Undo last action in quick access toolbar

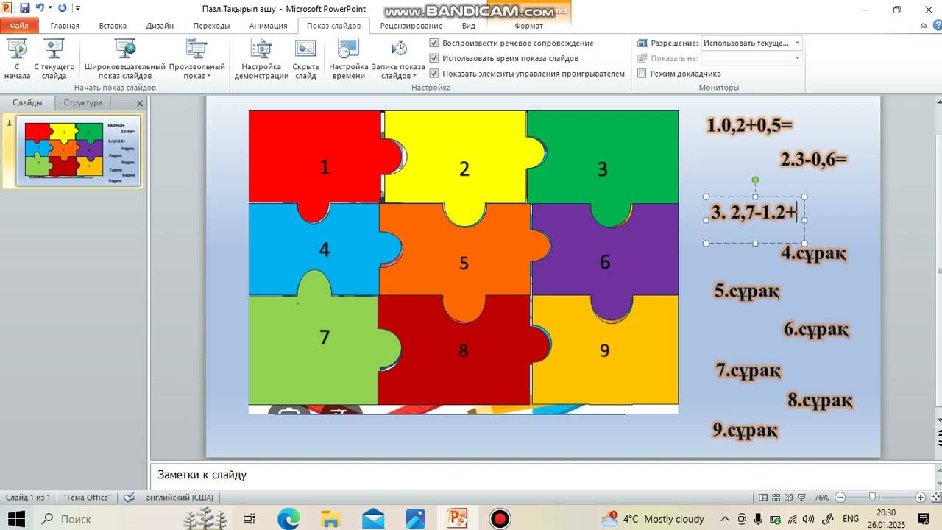coord(40,8)
